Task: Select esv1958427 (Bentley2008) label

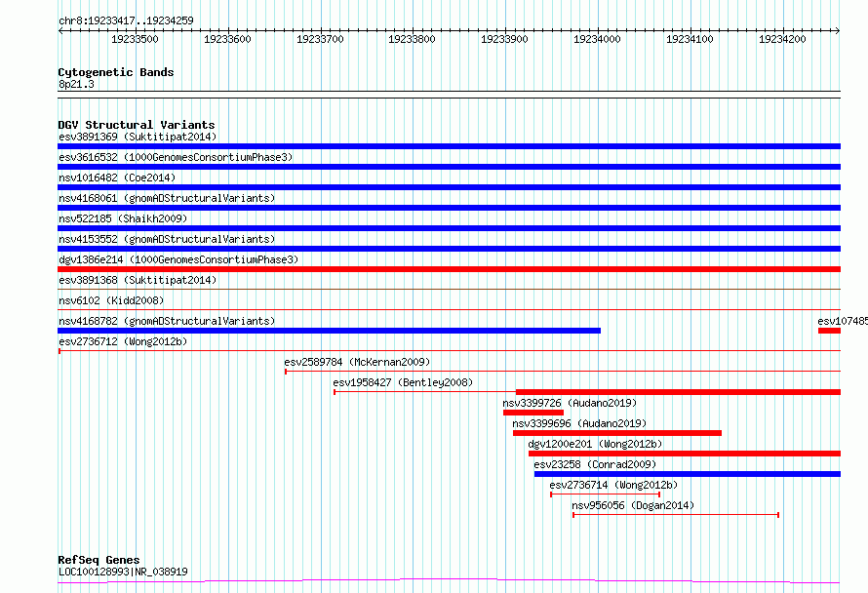Action: tap(403, 382)
